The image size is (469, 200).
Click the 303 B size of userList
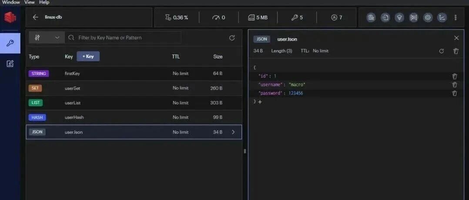click(x=216, y=103)
